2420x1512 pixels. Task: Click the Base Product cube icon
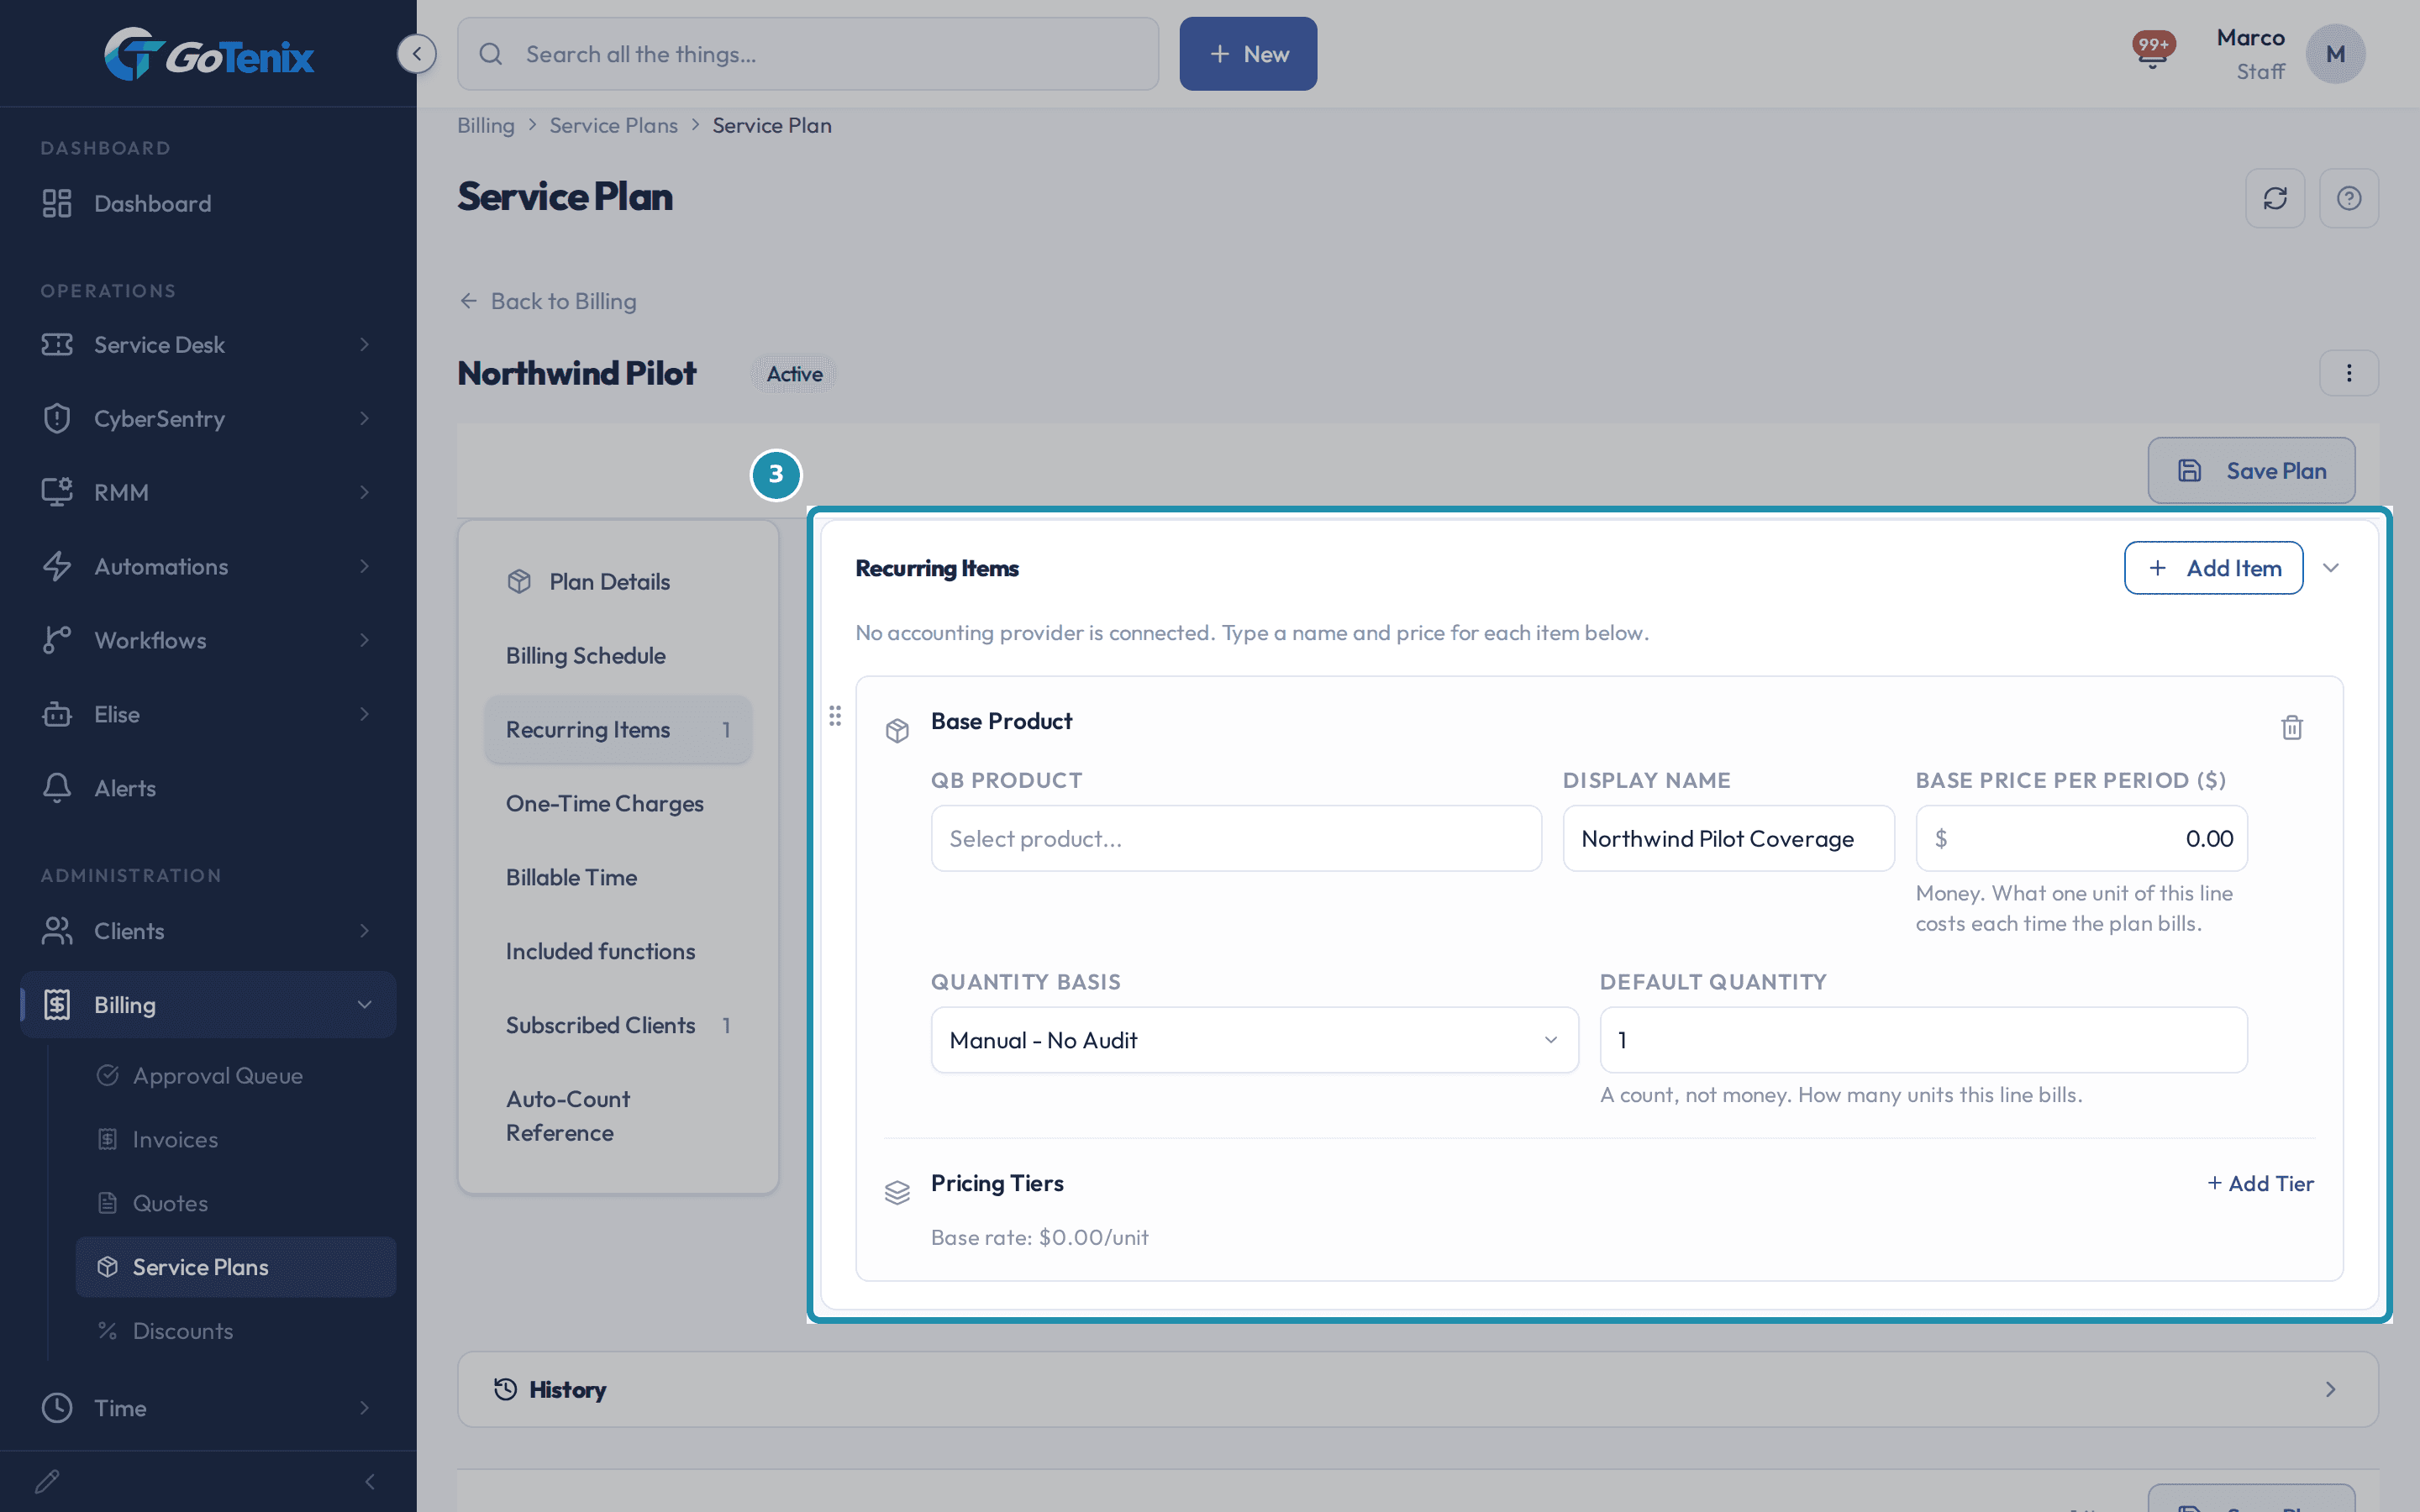(x=897, y=730)
